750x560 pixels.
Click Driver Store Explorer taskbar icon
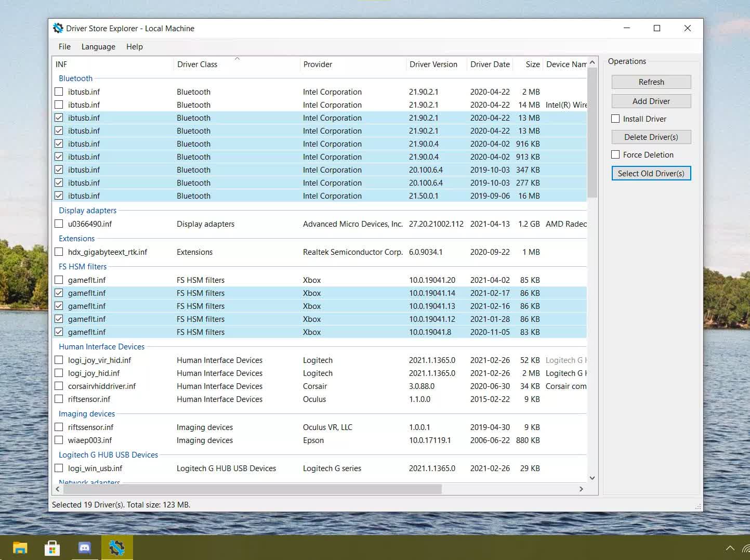117,548
